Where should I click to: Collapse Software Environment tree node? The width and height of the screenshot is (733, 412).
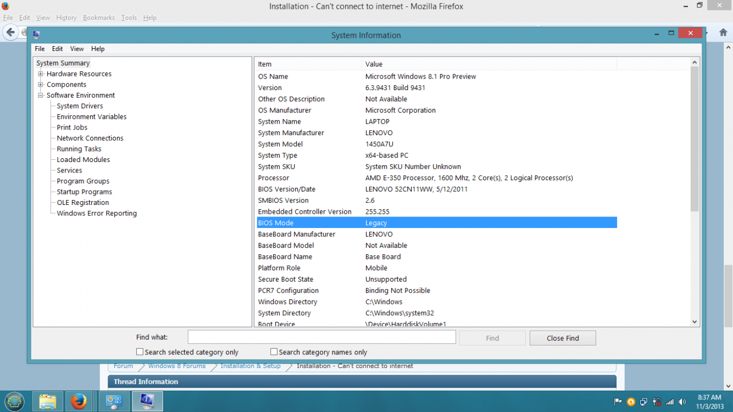point(40,95)
